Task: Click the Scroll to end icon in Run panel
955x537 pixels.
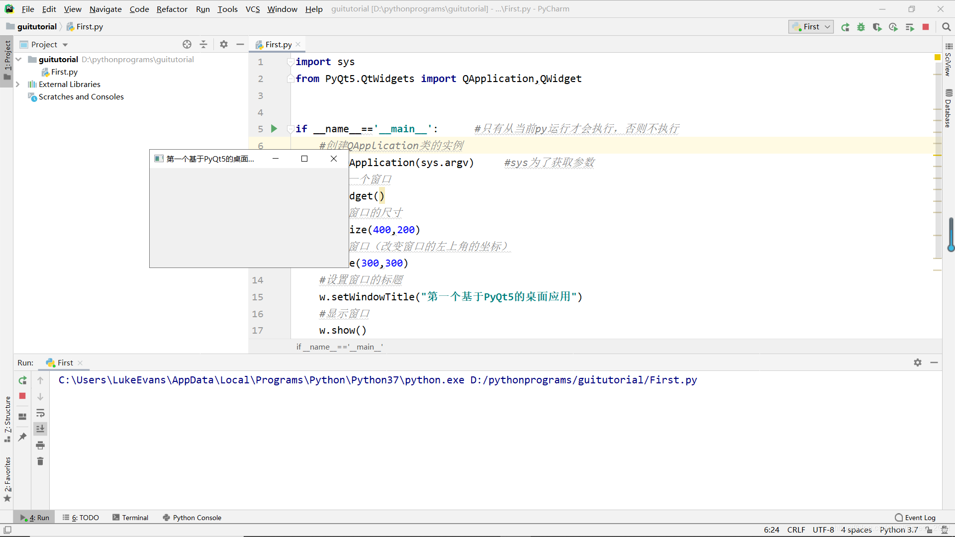Action: click(41, 429)
